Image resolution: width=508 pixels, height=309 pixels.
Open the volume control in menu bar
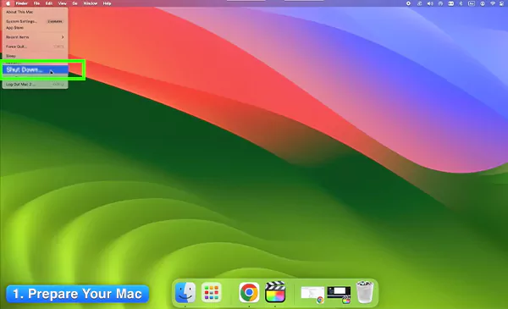pyautogui.click(x=430, y=3)
